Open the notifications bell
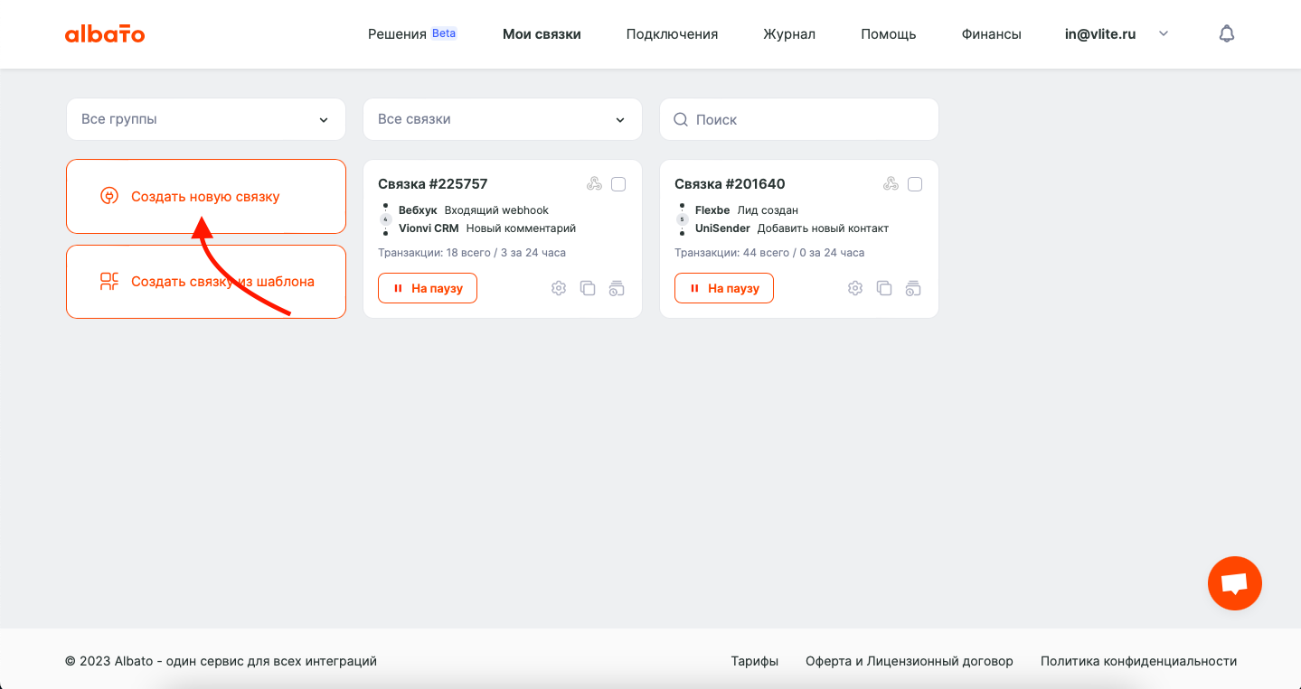 1227,34
